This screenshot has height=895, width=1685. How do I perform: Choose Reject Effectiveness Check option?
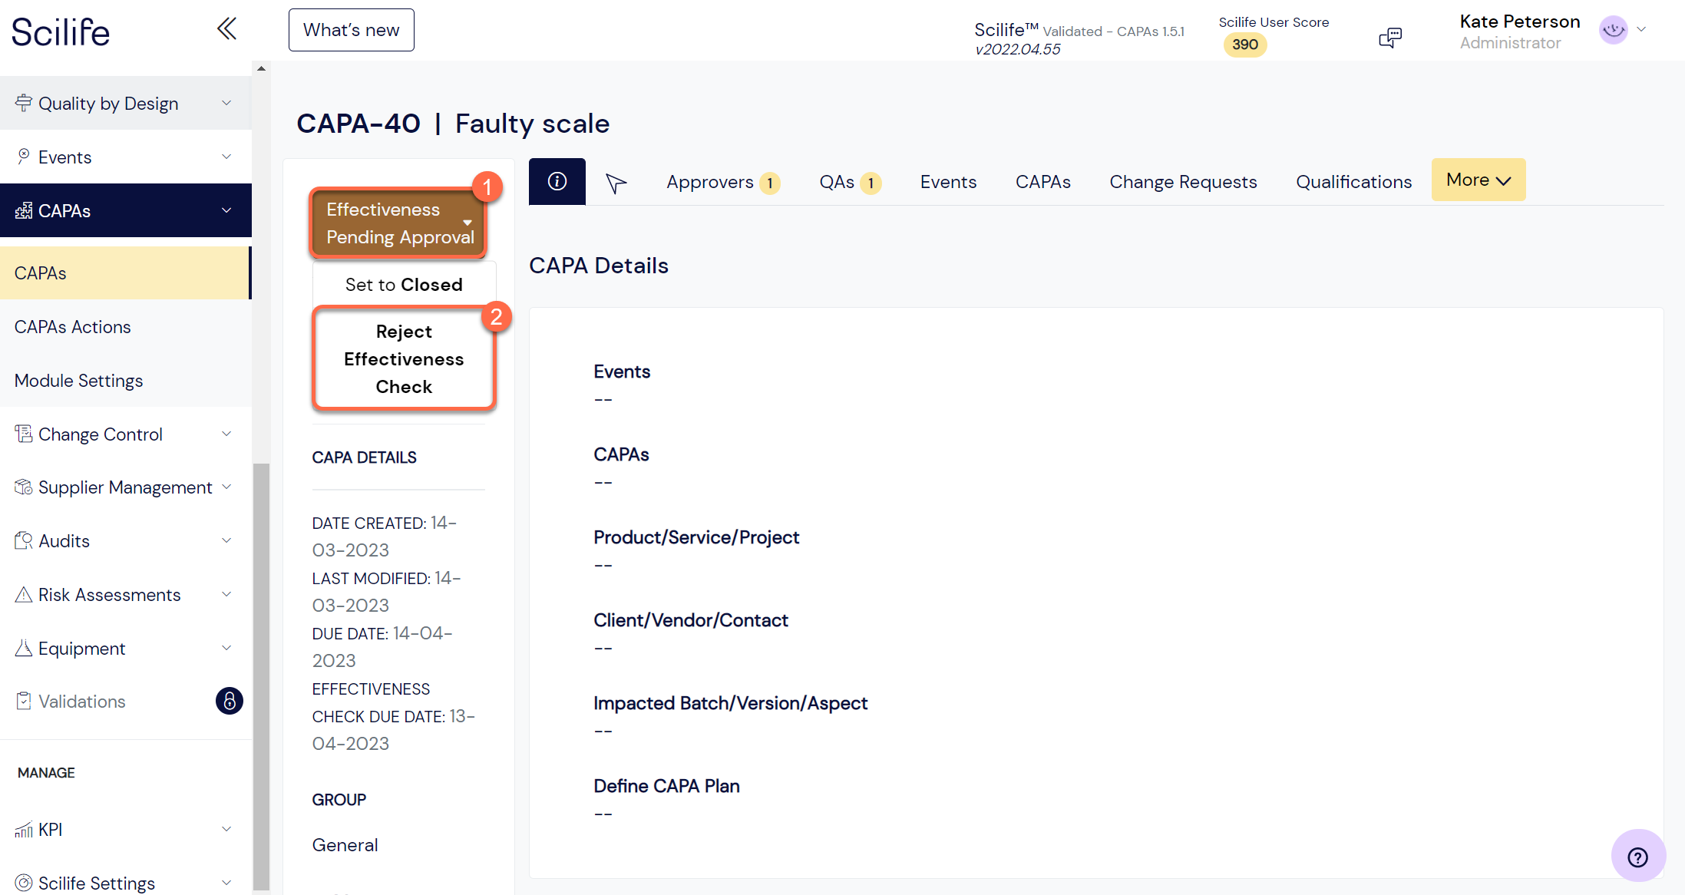pos(404,359)
